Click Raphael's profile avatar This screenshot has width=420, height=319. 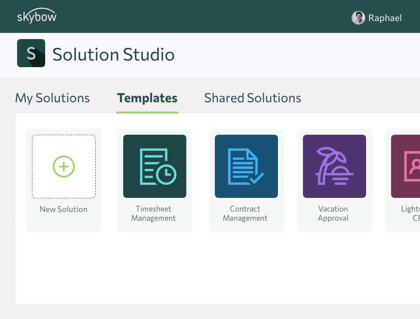pos(358,18)
